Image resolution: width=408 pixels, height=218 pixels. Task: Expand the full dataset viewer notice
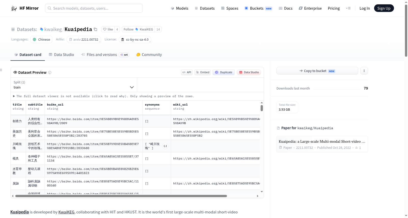104,96
